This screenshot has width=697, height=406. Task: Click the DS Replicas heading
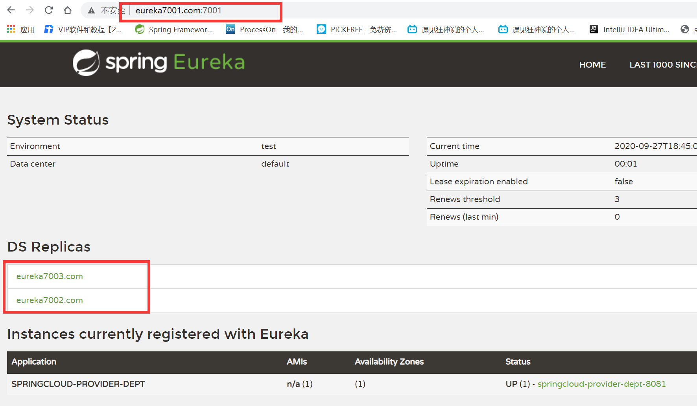click(x=49, y=247)
